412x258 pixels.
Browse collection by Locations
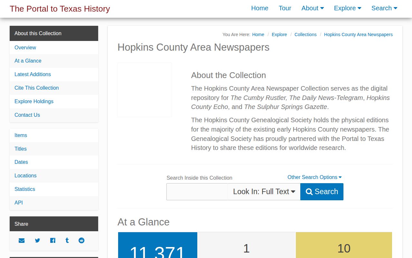click(x=54, y=175)
